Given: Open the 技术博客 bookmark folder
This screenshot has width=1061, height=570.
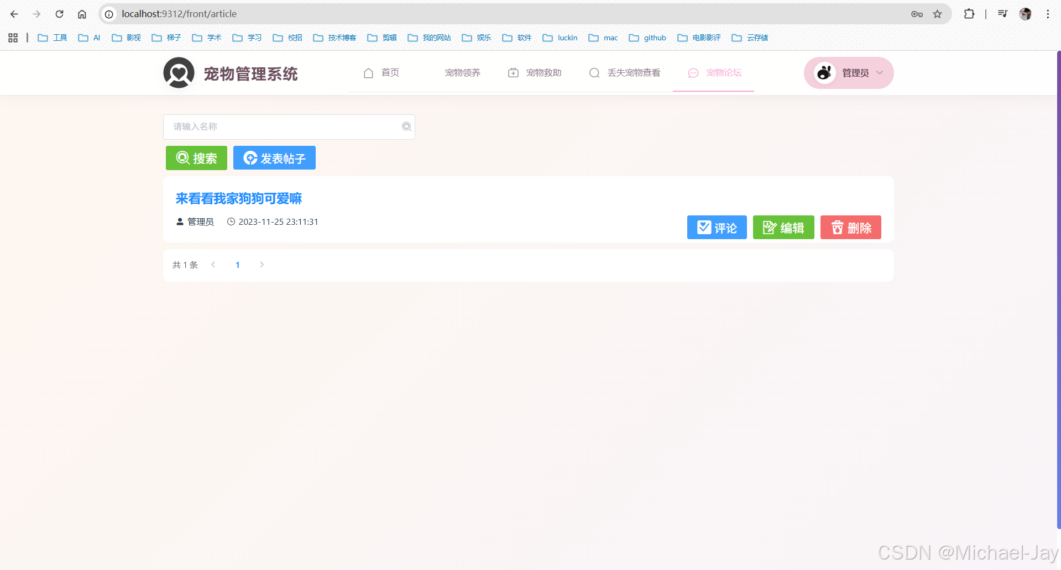Looking at the screenshot, I should click(334, 38).
